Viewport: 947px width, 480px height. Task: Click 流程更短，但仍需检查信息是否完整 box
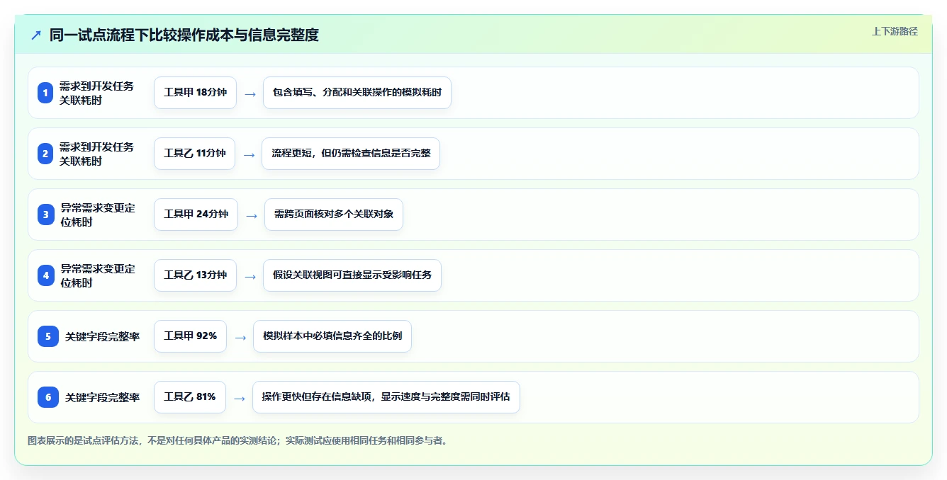click(x=351, y=154)
